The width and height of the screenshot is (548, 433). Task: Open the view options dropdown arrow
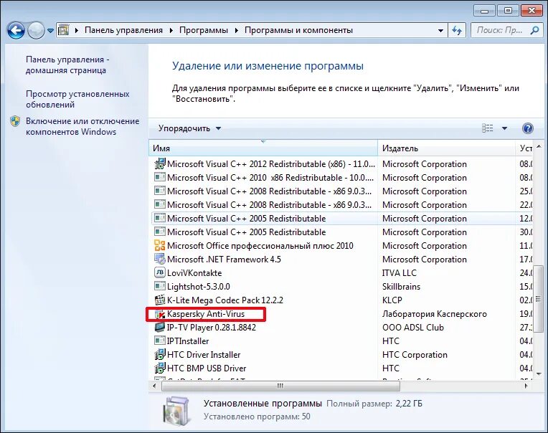point(504,128)
